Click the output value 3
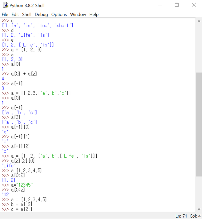This screenshot has width=202, height=219. [3, 88]
